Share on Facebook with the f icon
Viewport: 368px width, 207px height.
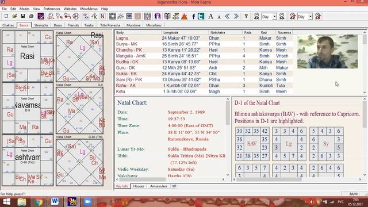(x=193, y=16)
